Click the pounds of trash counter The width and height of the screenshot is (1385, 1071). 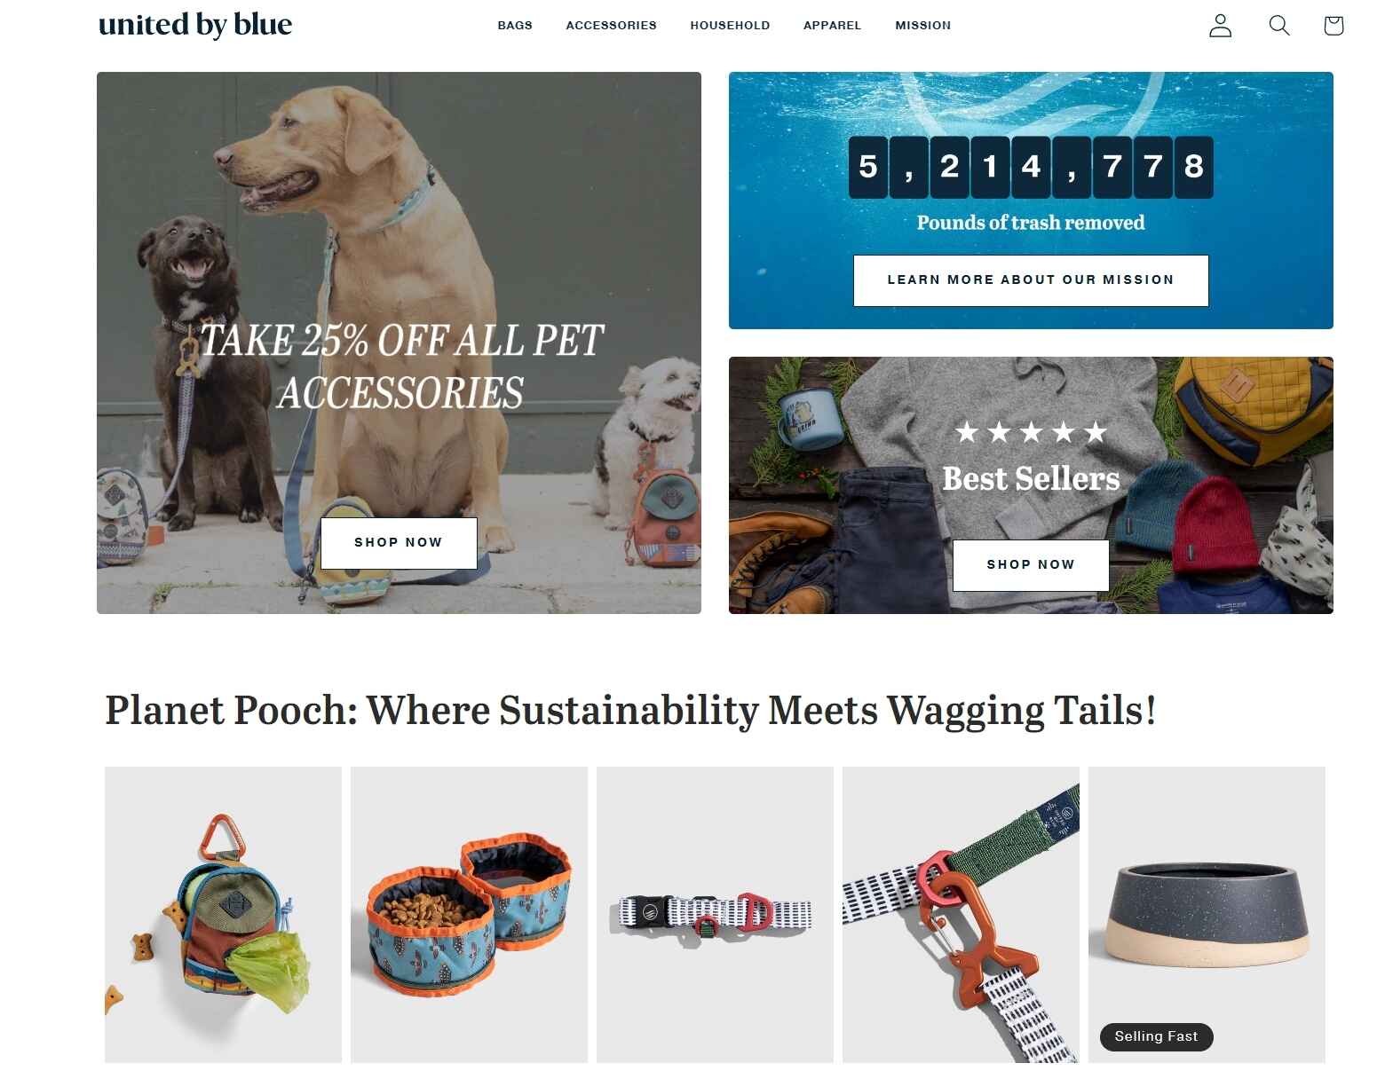click(1031, 167)
